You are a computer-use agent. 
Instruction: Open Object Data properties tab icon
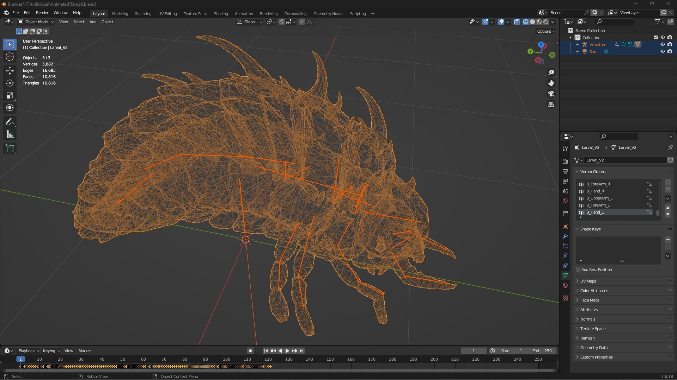(x=565, y=275)
